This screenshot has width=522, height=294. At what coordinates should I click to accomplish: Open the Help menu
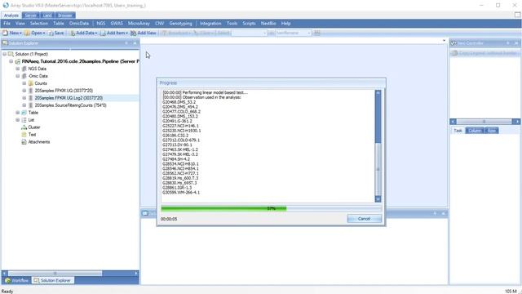coord(286,24)
